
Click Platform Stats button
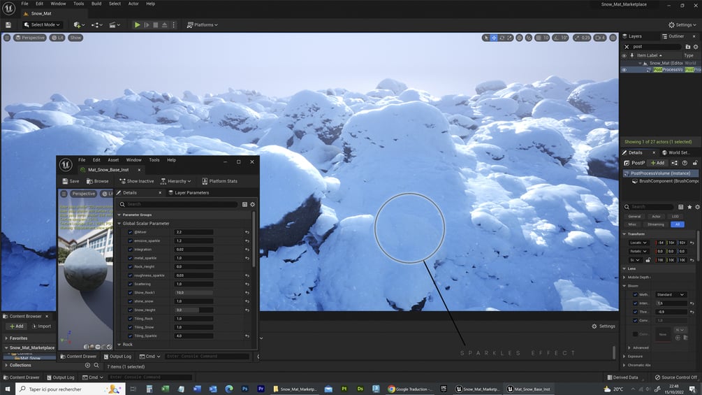click(x=220, y=181)
